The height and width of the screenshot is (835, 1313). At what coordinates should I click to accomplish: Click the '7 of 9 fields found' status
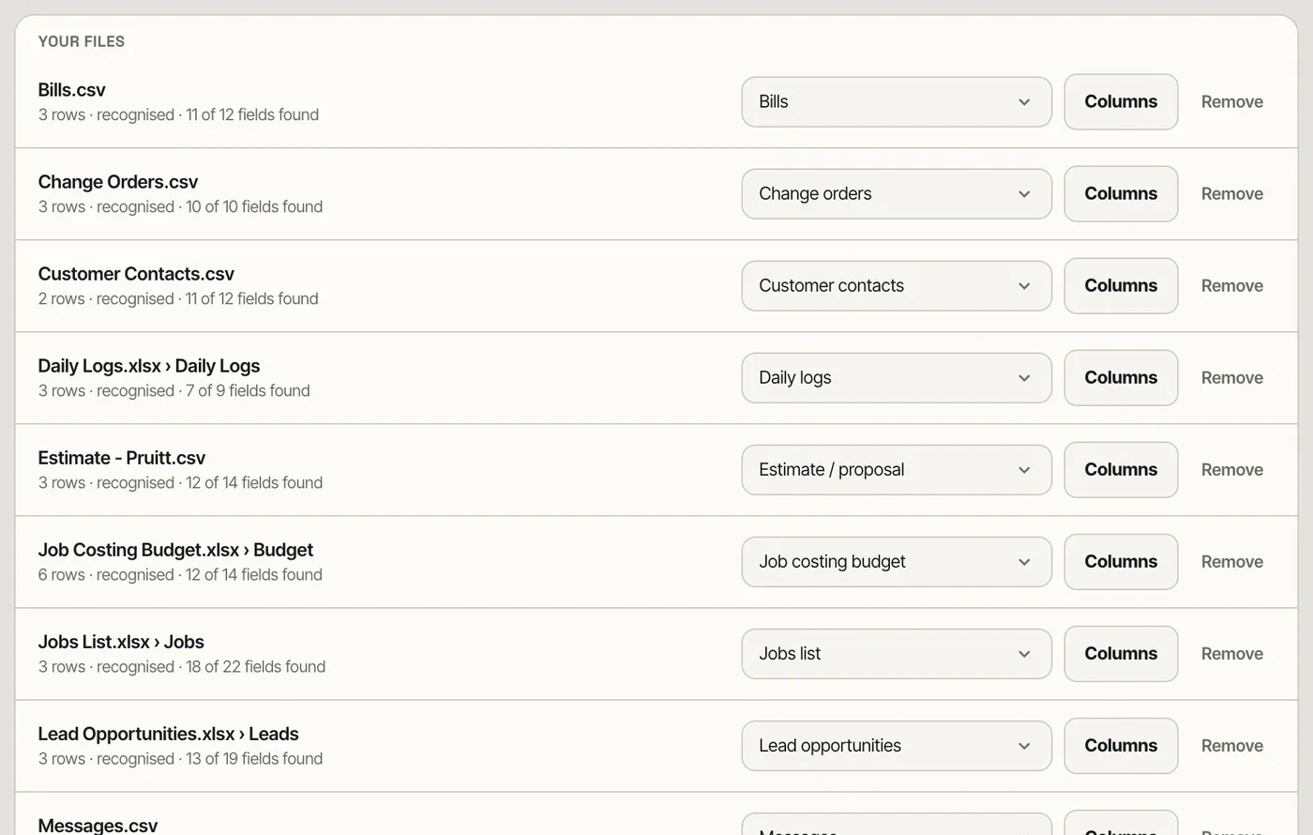click(248, 391)
